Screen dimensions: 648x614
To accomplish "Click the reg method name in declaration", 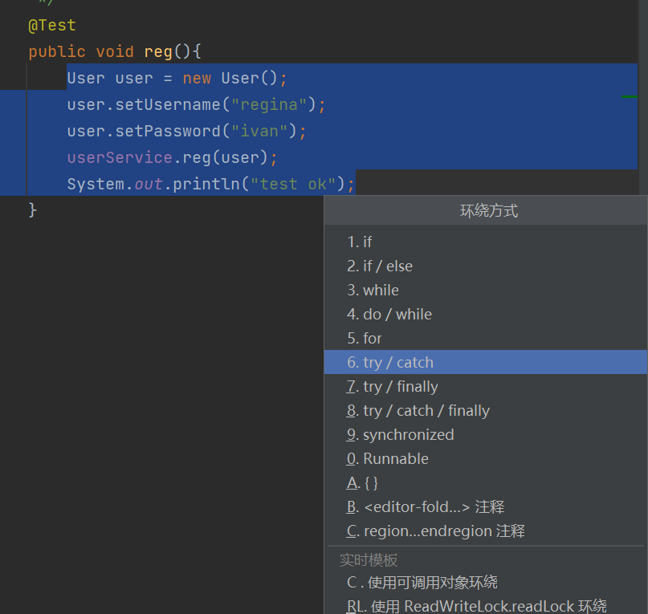I will tap(158, 51).
